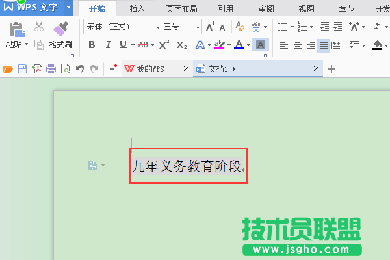Viewport: 390px width, 260px height.
Task: Apply the magenta highlight color
Action: pyautogui.click(x=220, y=45)
